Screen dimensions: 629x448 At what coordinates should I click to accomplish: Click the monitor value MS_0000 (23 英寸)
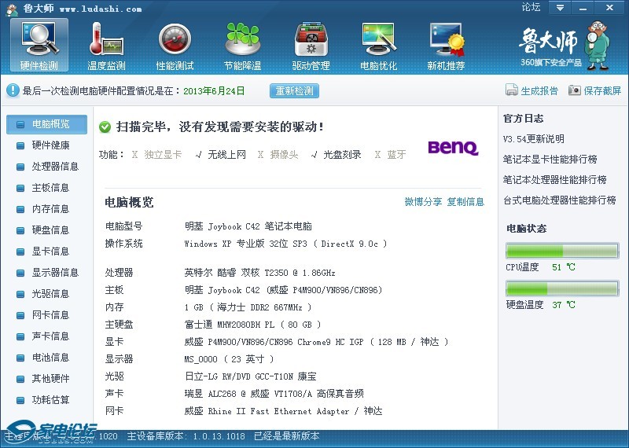[x=229, y=359]
